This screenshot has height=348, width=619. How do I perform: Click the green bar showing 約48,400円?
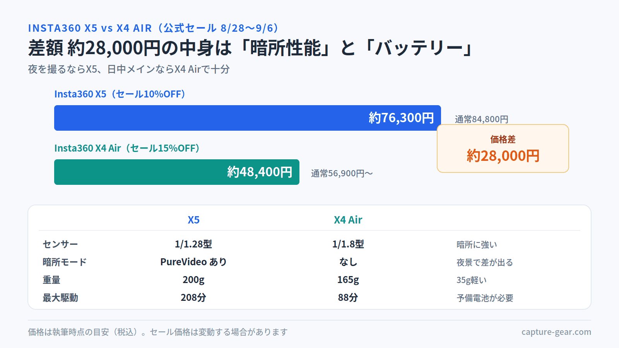[x=177, y=172]
